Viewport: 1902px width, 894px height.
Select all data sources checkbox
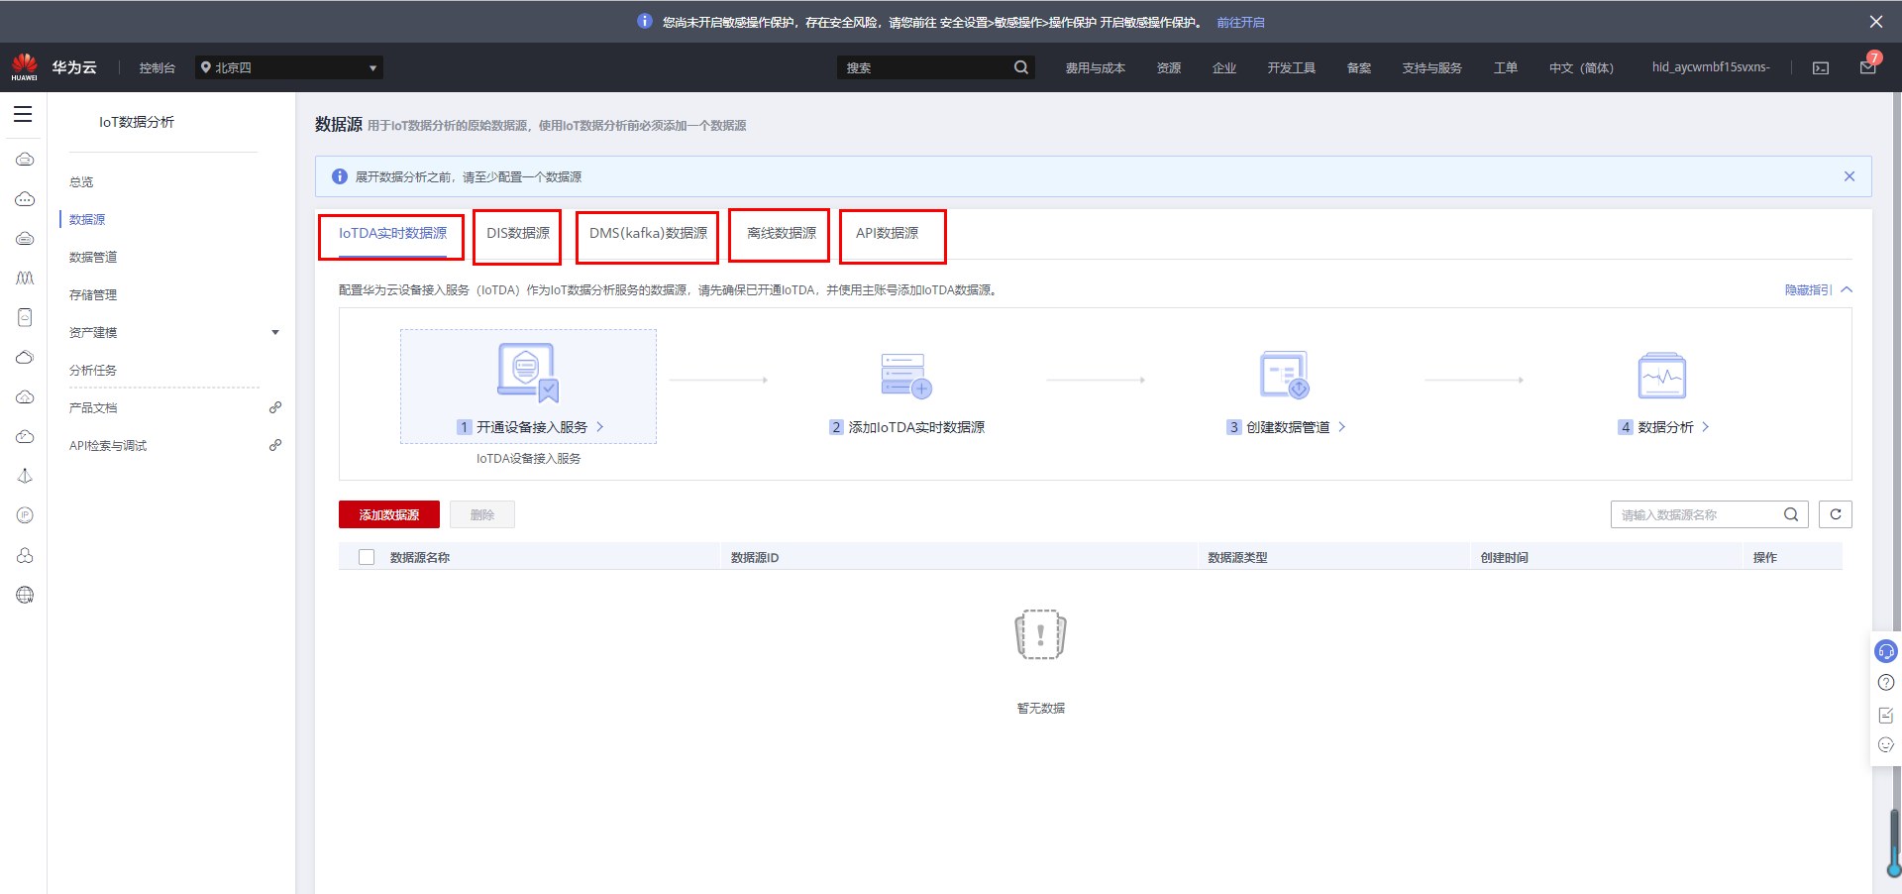coord(367,557)
